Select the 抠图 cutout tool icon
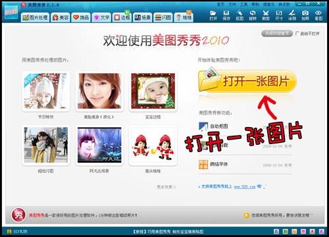 tap(240, 13)
